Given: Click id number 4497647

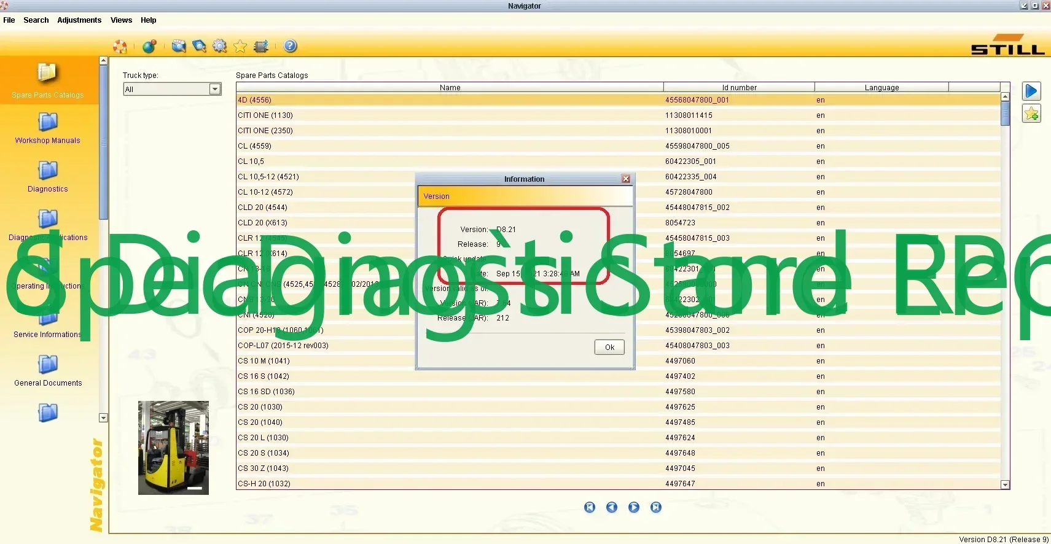Looking at the screenshot, I should [x=680, y=483].
